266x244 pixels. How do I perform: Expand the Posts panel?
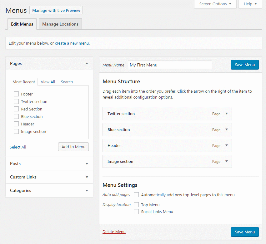point(87,163)
